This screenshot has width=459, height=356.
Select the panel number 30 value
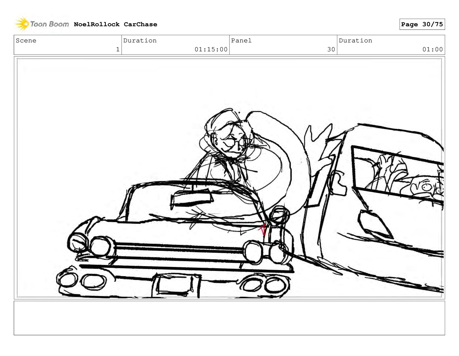tap(331, 49)
